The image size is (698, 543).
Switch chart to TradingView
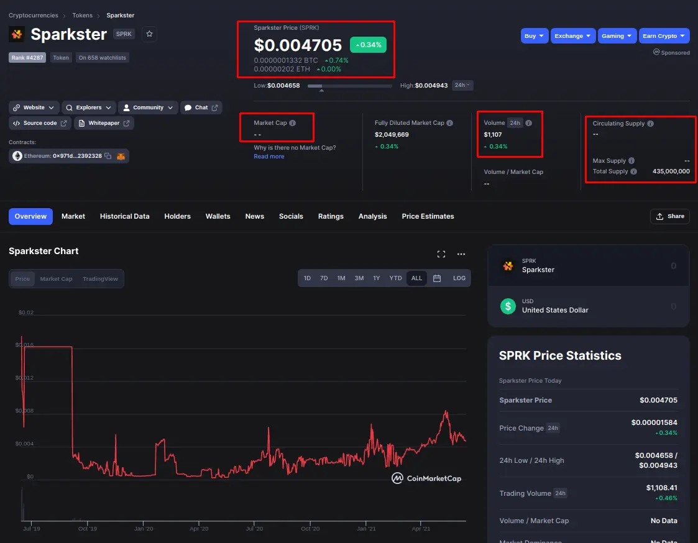click(x=100, y=279)
